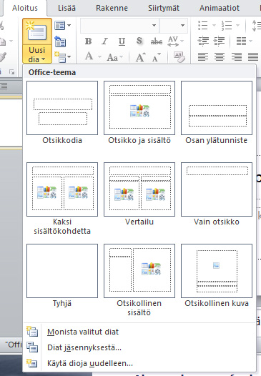Switch to the Lisää tab
The height and width of the screenshot is (376, 261).
pos(67,8)
